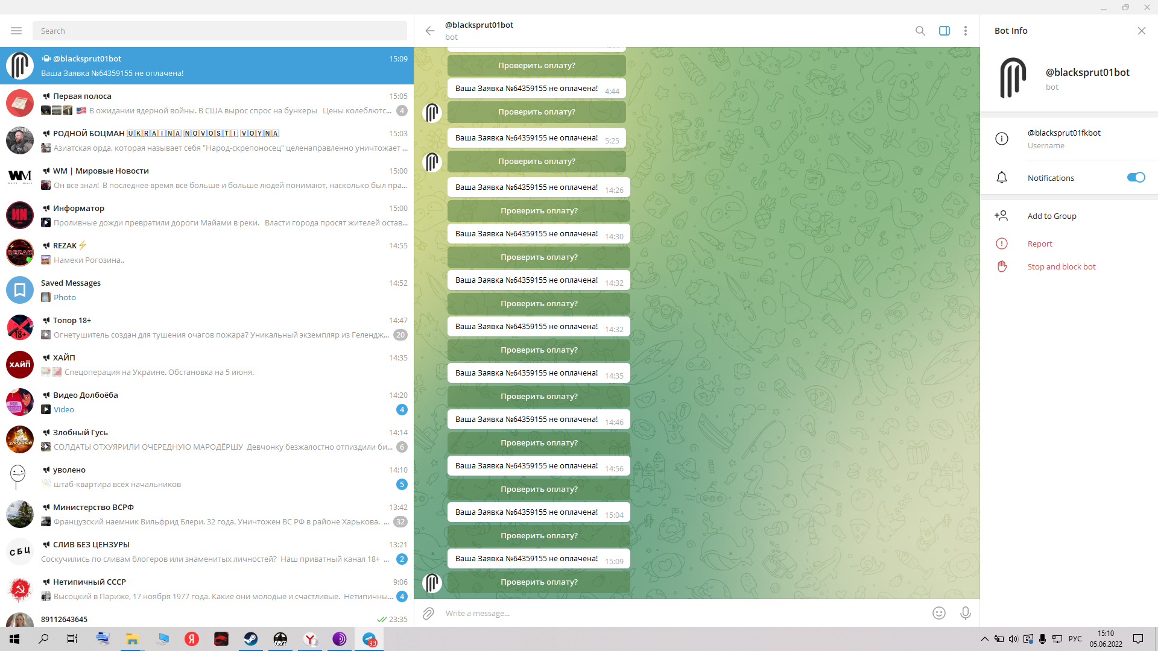Click the bot avatar beside last message

click(x=432, y=583)
